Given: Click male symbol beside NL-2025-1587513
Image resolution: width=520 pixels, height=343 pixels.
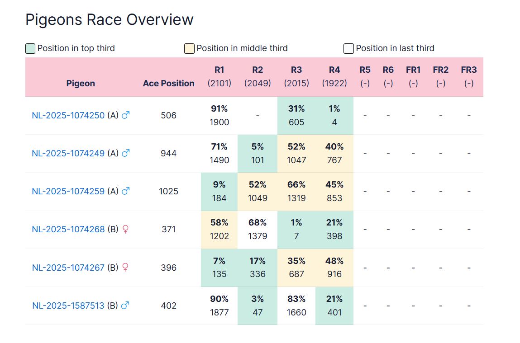Looking at the screenshot, I should pyautogui.click(x=125, y=305).
